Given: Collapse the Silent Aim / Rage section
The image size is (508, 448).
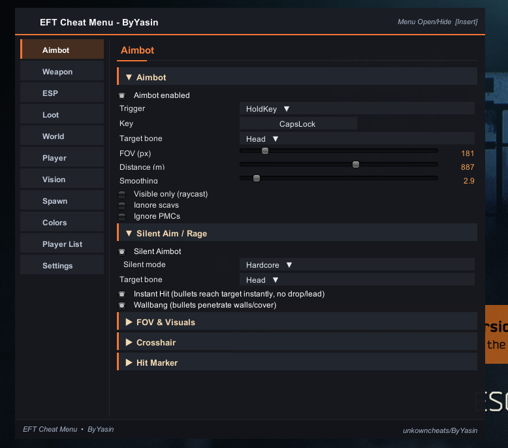Looking at the screenshot, I should [296, 233].
